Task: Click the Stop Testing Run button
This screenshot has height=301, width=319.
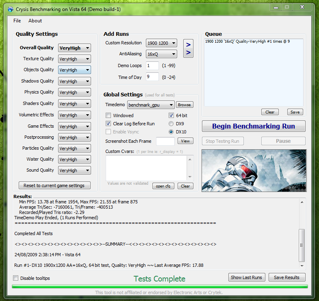Action: [x=223, y=141]
